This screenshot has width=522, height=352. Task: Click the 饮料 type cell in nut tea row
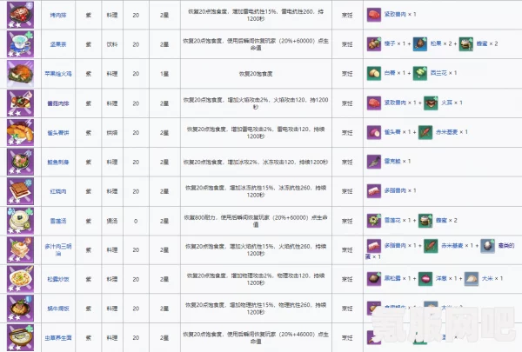[112, 44]
